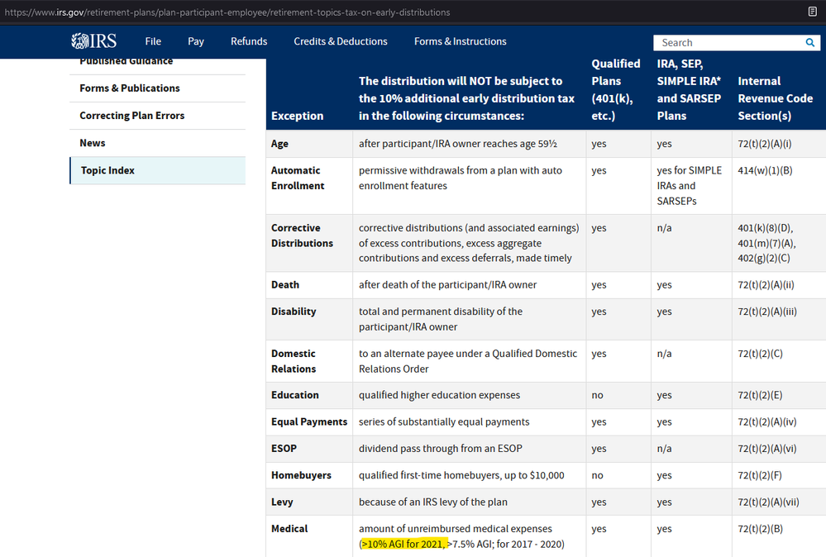This screenshot has width=826, height=557.
Task: Click the highlighted '>10% AGI for 2021' text
Action: coord(403,544)
